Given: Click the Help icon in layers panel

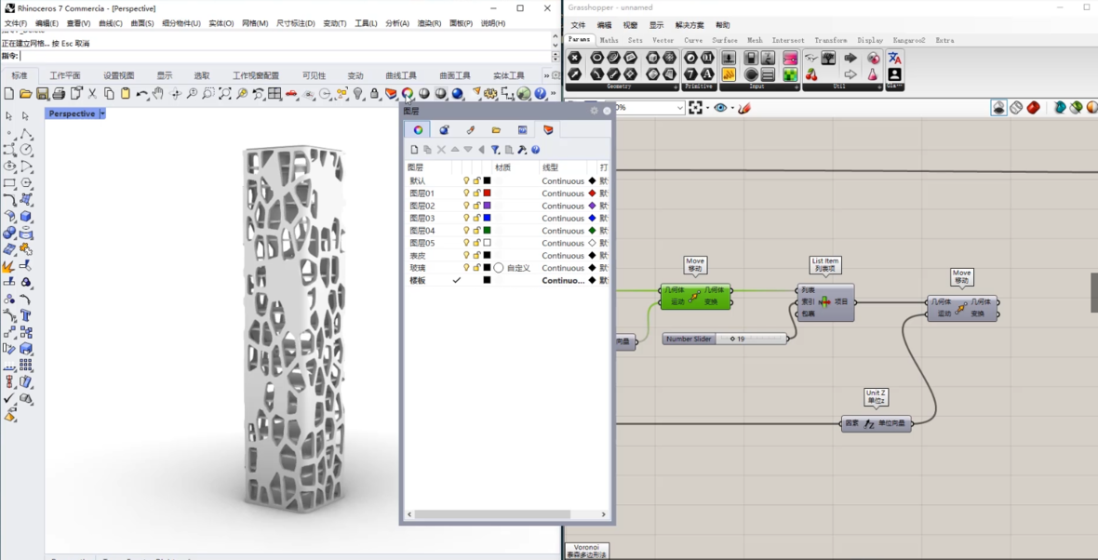Looking at the screenshot, I should click(536, 150).
